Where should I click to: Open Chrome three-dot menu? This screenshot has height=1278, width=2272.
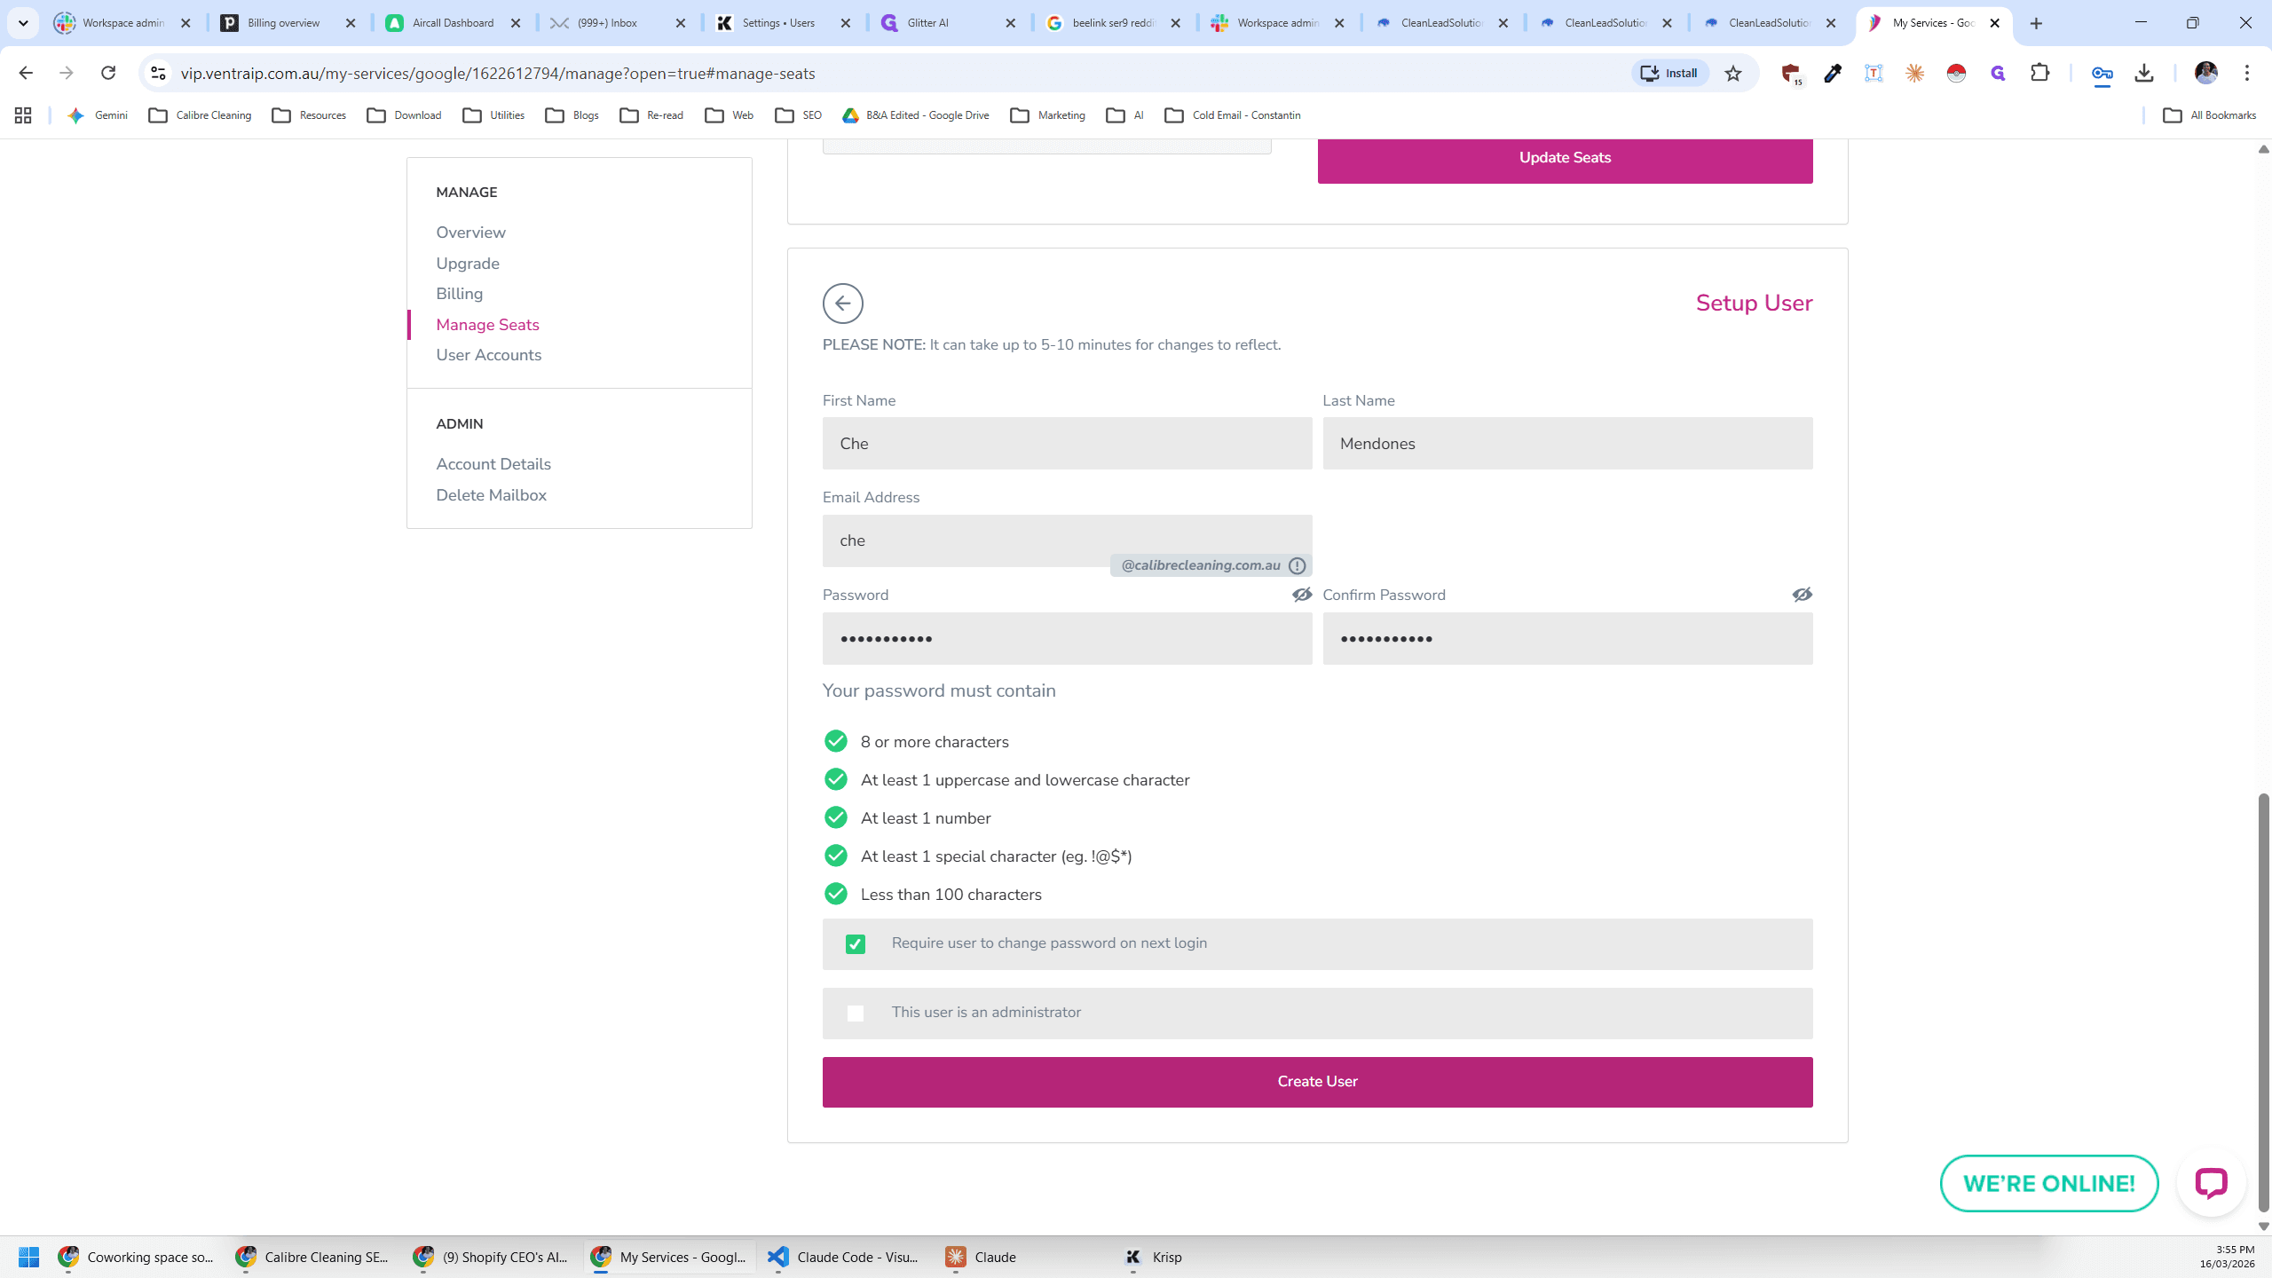2247,73
